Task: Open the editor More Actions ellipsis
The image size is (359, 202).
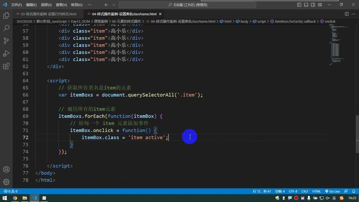Action: tap(353, 14)
